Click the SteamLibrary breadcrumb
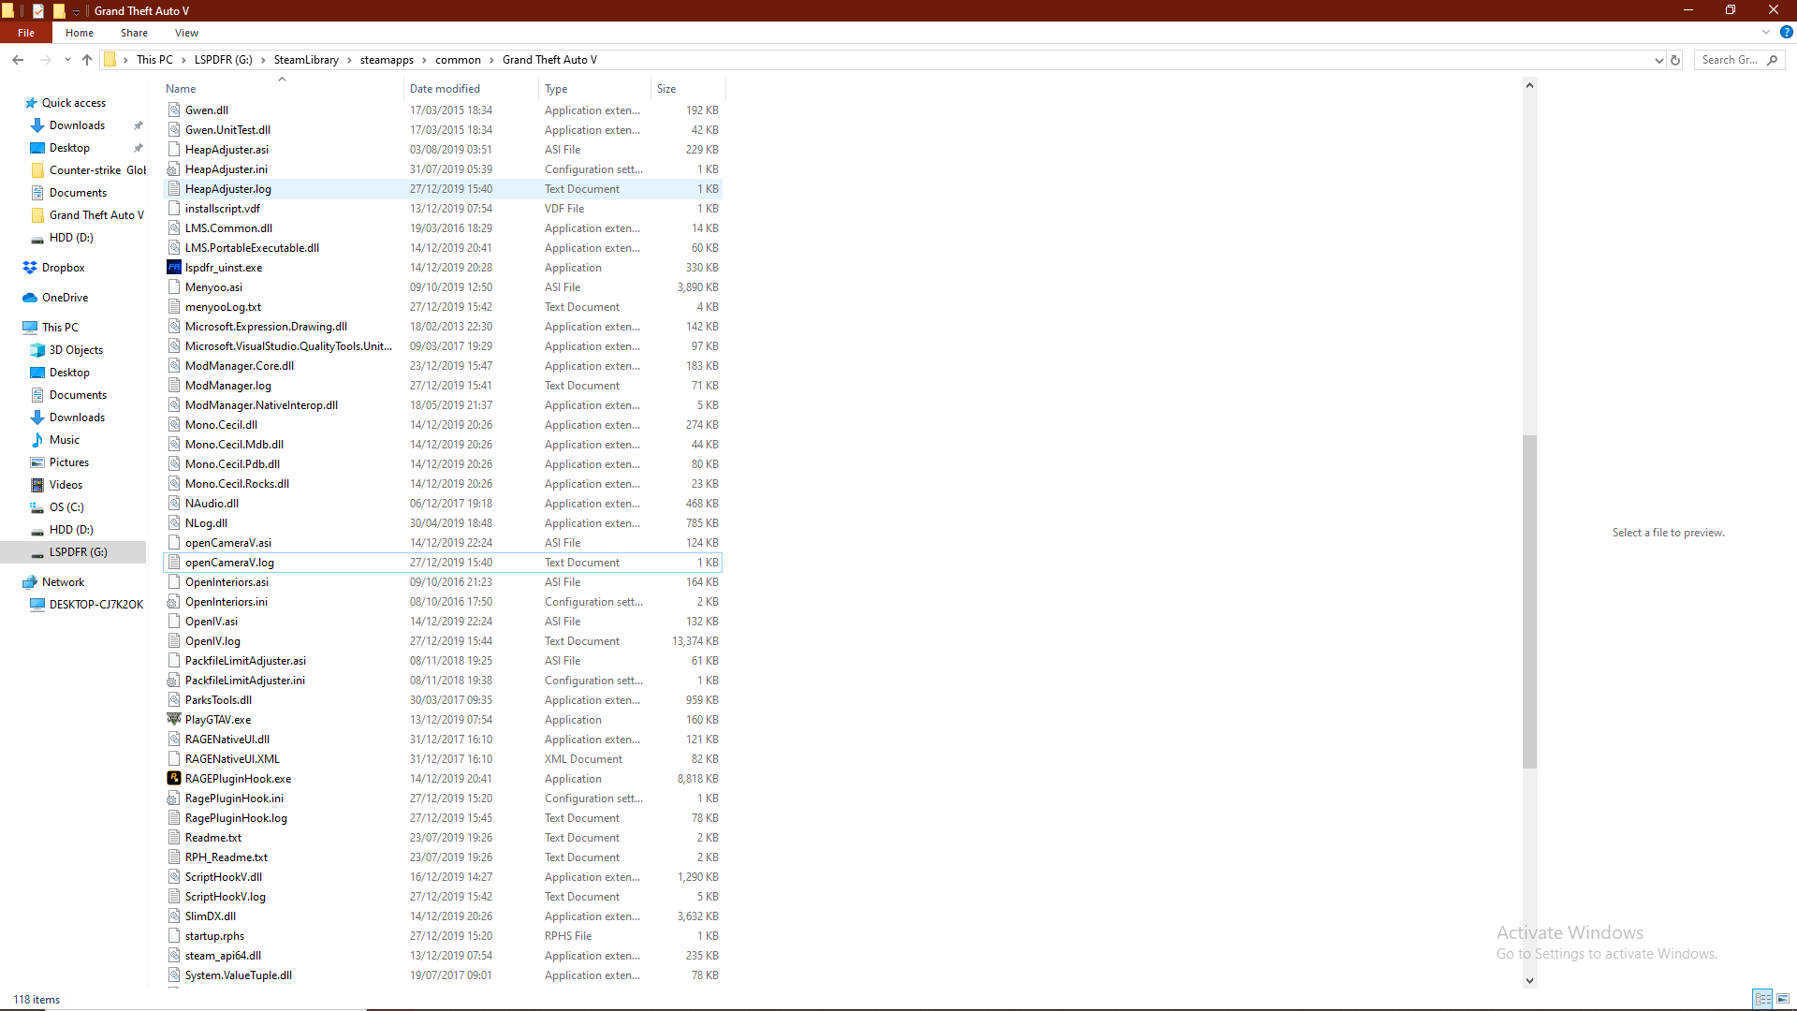1797x1011 pixels. pos(306,60)
